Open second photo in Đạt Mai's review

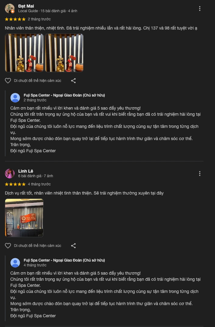64,53
